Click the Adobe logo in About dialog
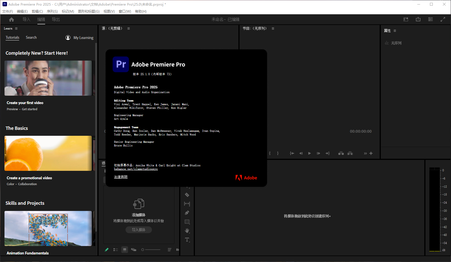451x262 pixels. (x=246, y=178)
